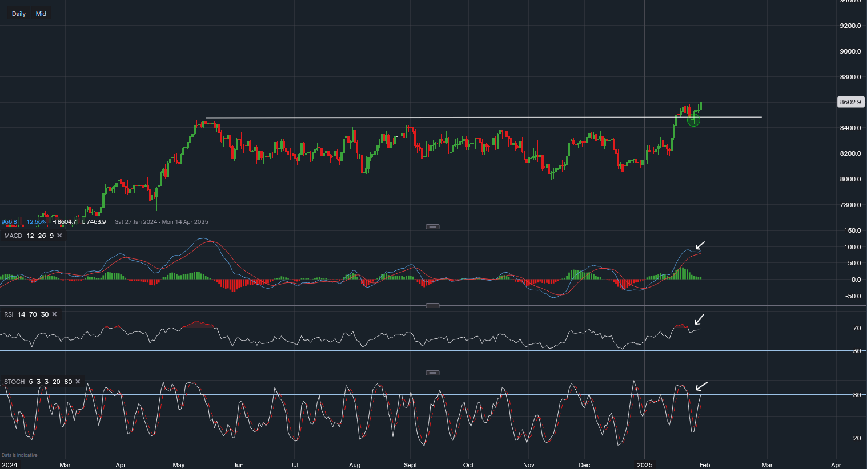
Task: Switch to the Daily timeframe tab
Action: click(18, 13)
